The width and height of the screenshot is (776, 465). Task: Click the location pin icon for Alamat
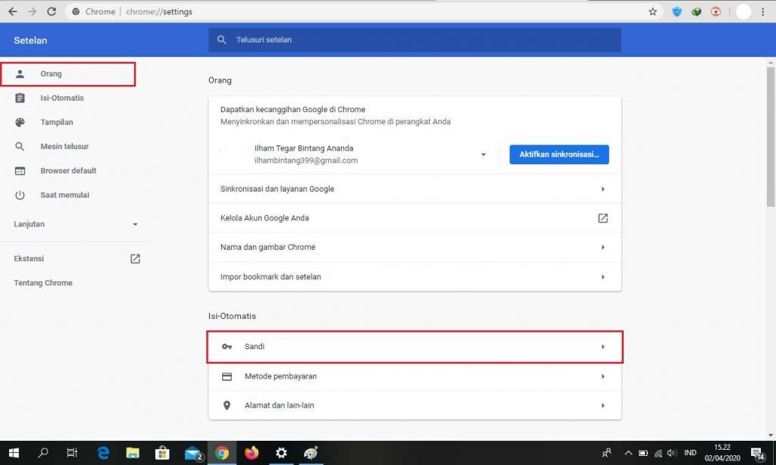click(x=227, y=406)
